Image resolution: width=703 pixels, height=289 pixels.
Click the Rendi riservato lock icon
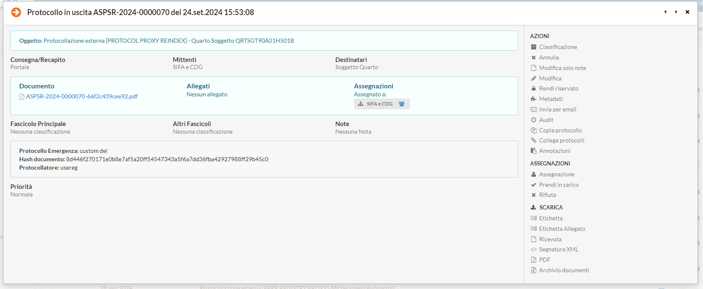[533, 88]
